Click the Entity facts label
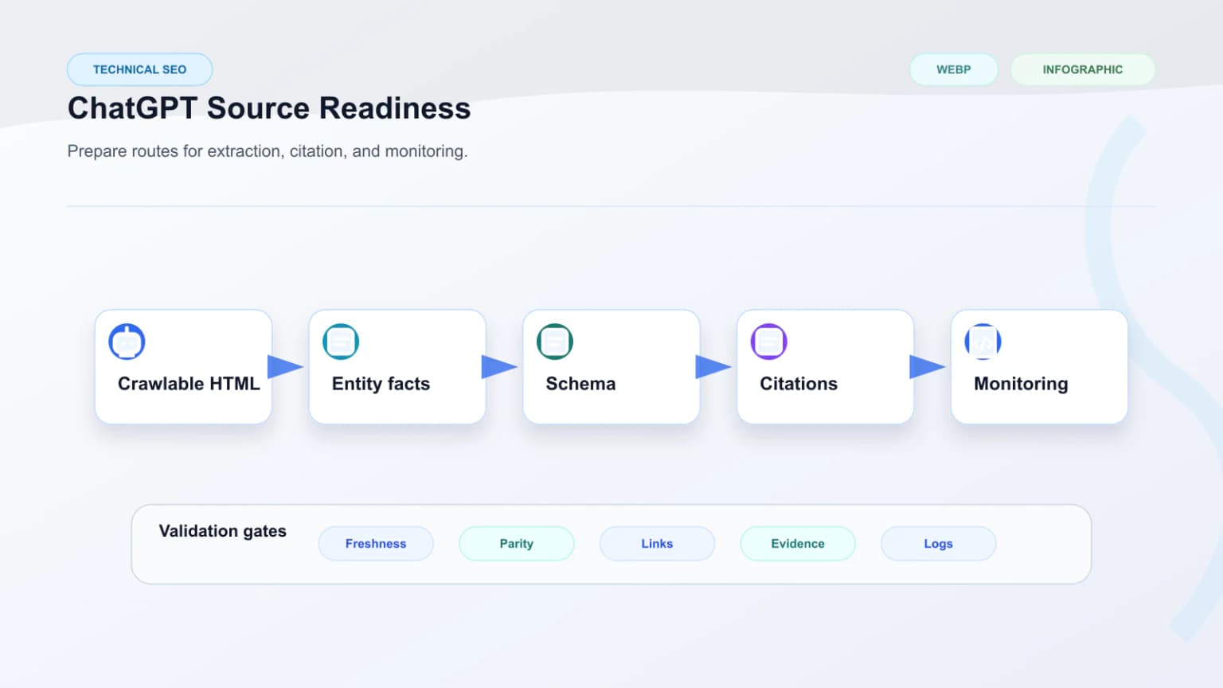Screen dimensions: 1223x688 (x=381, y=384)
